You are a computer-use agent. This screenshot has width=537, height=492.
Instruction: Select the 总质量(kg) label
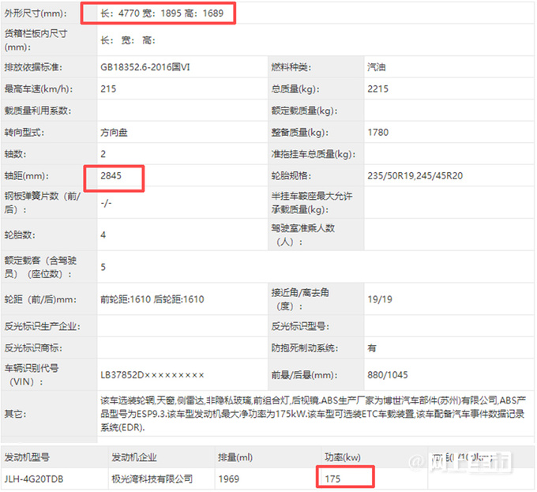[x=295, y=89]
